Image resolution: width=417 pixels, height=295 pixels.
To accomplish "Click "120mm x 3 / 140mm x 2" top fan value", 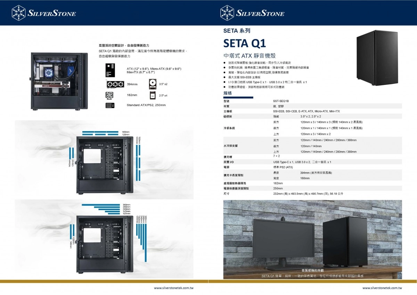I will pos(316,134).
